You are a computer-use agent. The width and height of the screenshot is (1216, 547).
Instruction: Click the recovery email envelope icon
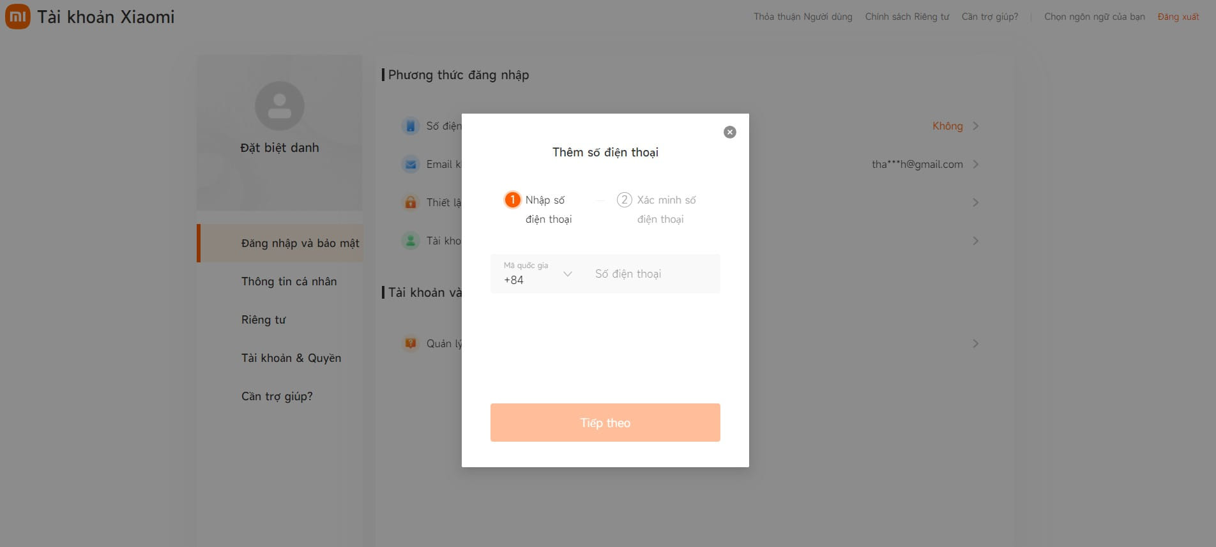pos(411,164)
